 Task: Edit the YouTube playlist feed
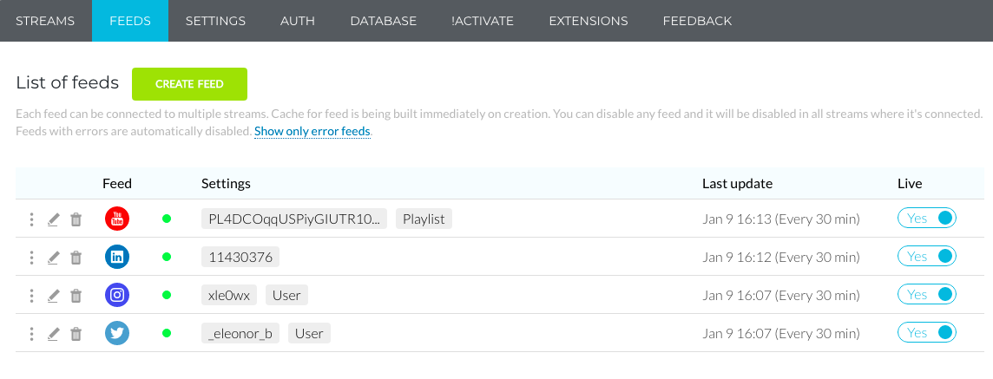[x=54, y=219]
